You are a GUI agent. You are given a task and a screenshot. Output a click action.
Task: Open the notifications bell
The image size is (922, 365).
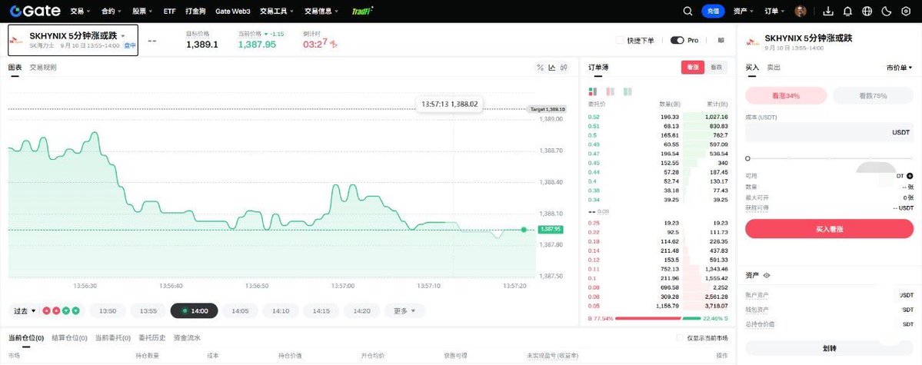click(x=847, y=11)
